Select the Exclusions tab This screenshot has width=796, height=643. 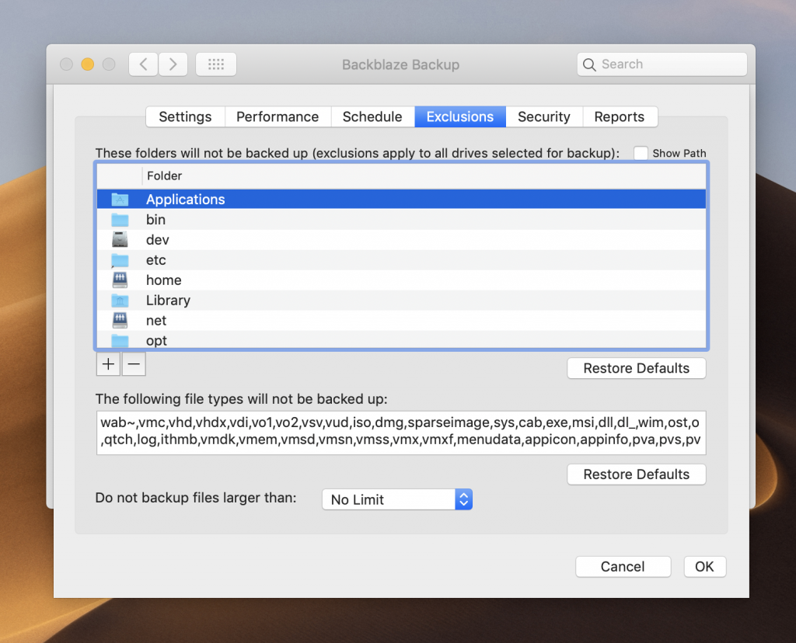point(460,116)
